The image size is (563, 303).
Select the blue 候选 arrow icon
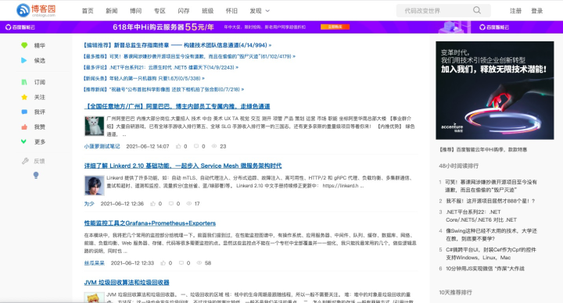pyautogui.click(x=24, y=60)
